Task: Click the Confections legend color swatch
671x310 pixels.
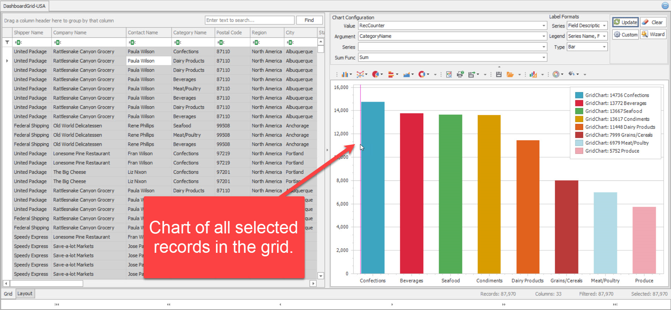Action: 579,95
